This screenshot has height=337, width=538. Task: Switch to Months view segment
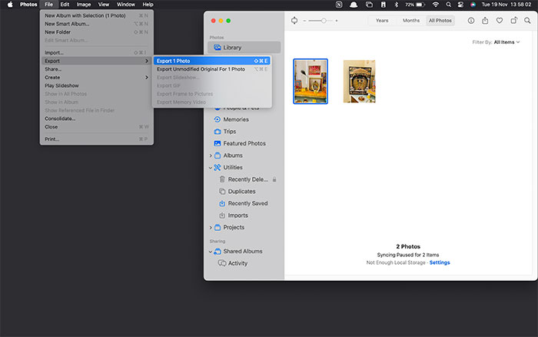click(x=411, y=21)
